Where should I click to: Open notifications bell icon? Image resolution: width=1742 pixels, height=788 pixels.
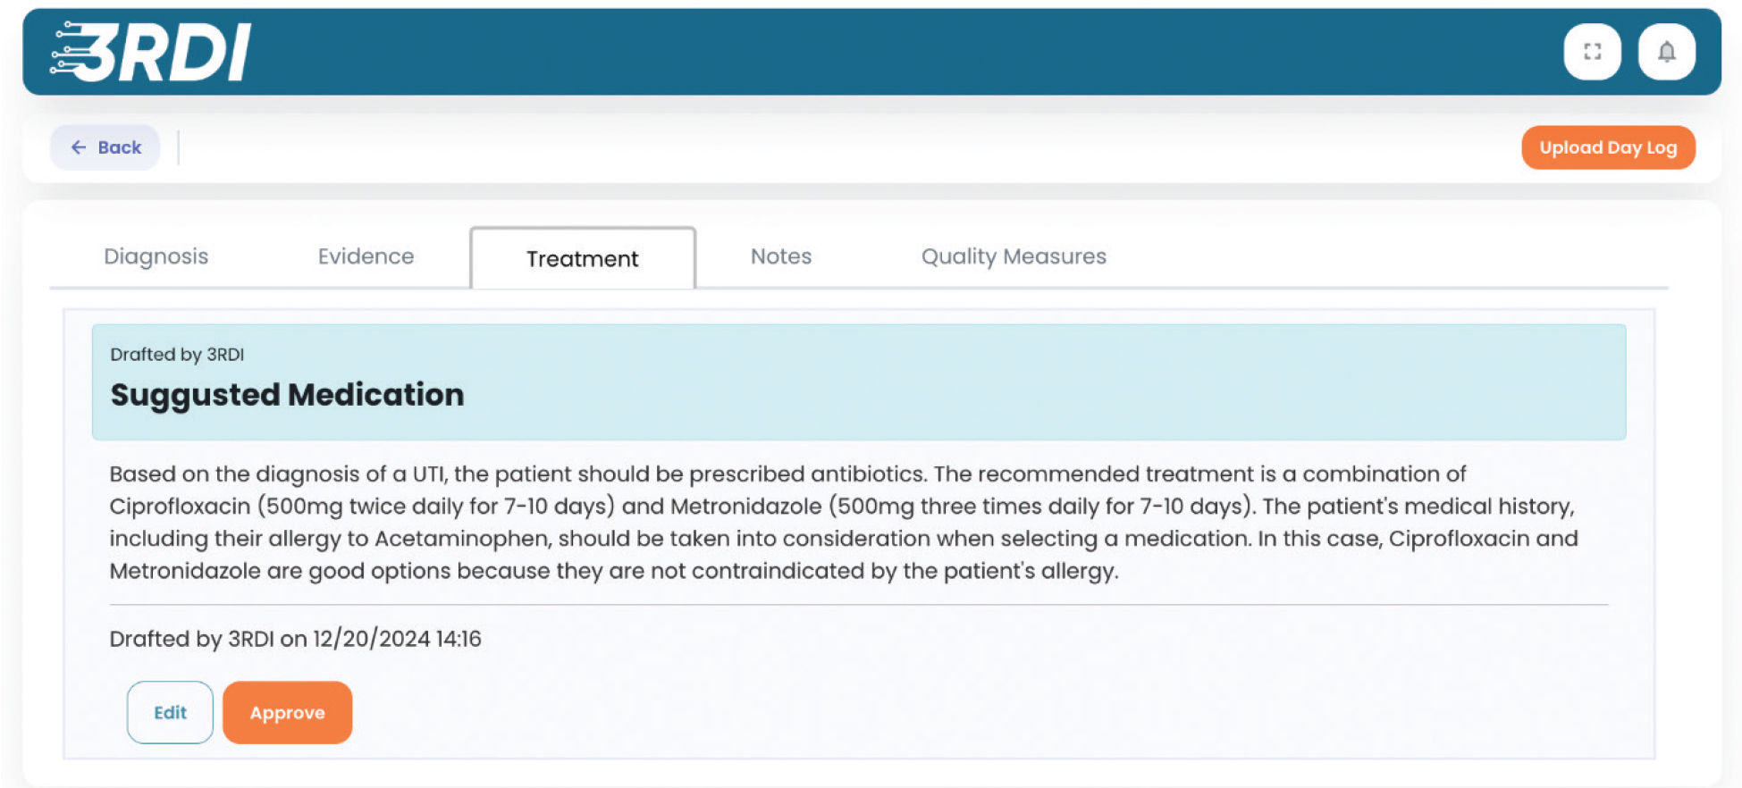click(1666, 52)
